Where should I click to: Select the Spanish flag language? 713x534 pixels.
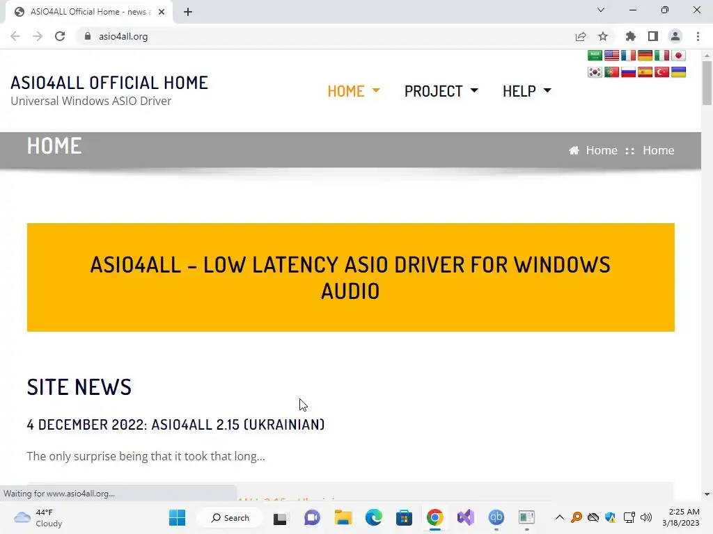[x=645, y=72]
